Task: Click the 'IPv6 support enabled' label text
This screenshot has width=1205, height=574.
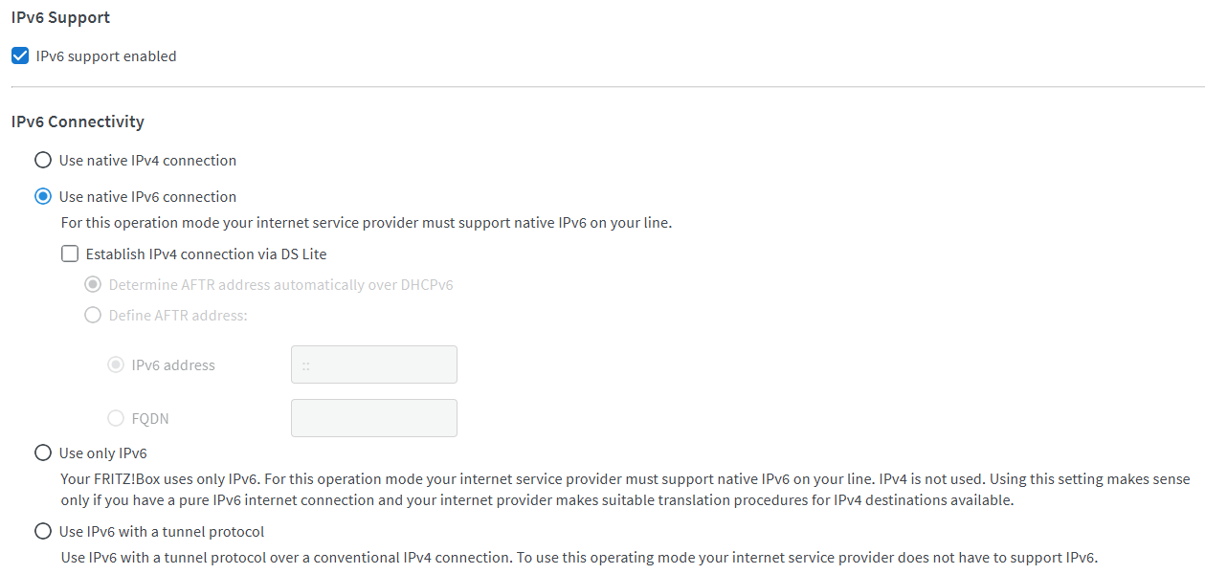Action: [106, 56]
